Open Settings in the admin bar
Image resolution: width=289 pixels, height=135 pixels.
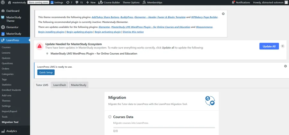[x=57, y=3]
